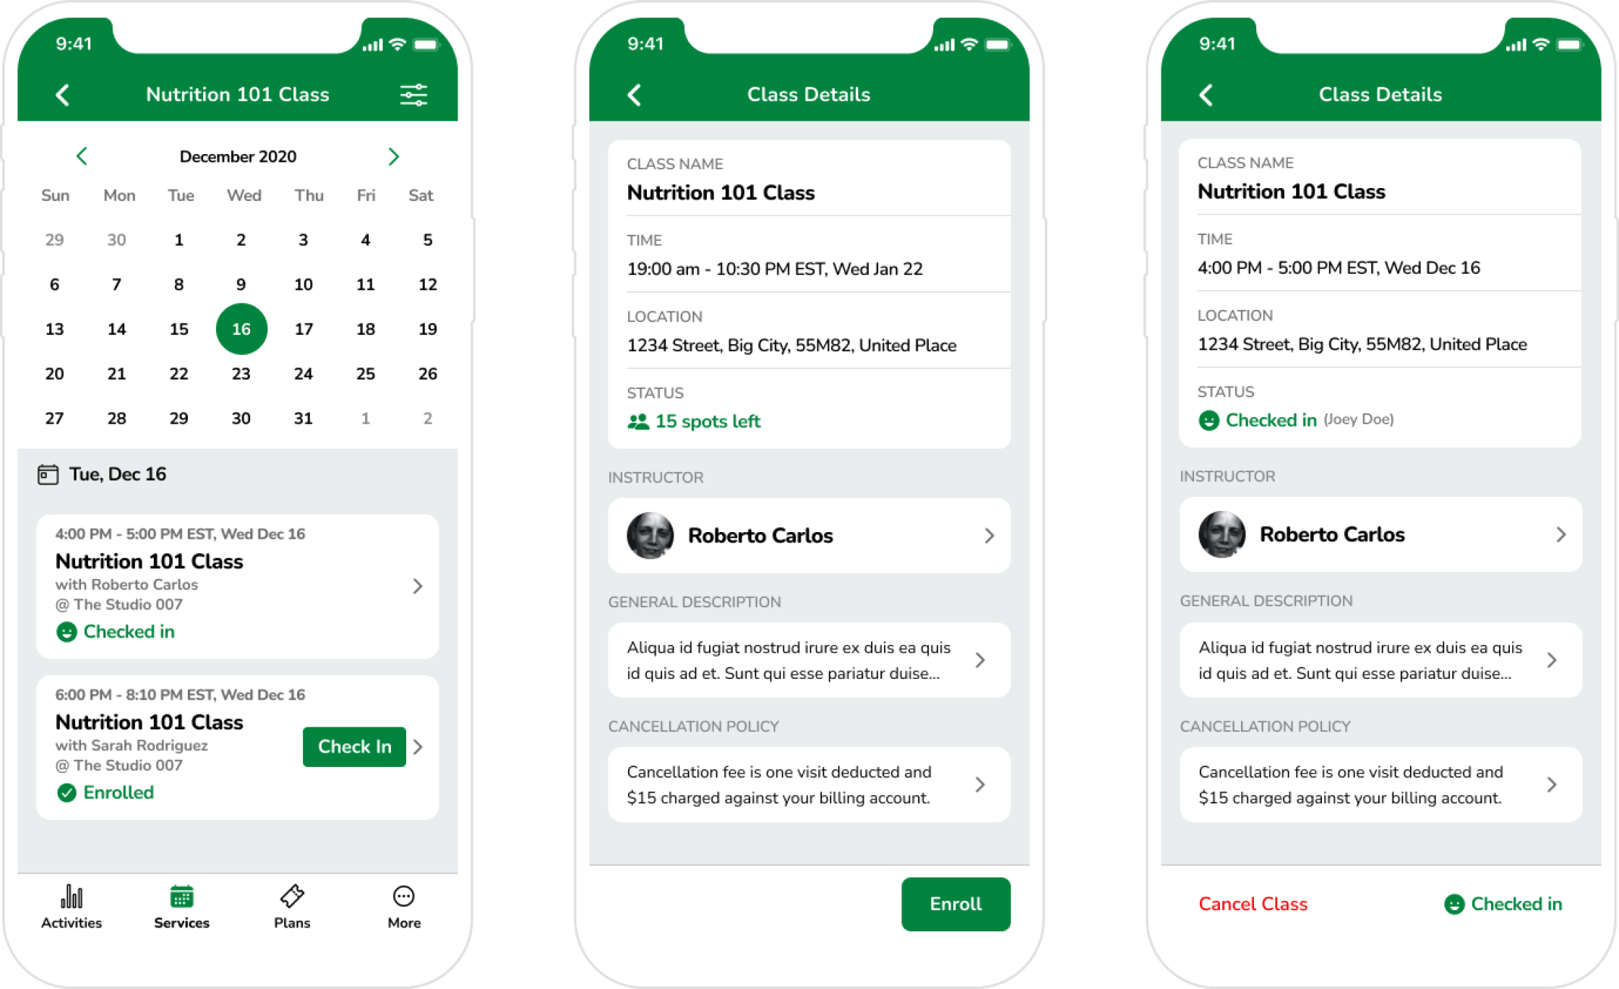Tap the calendar back arrow navigation
Image resolution: width=1619 pixels, height=989 pixels.
tap(81, 158)
